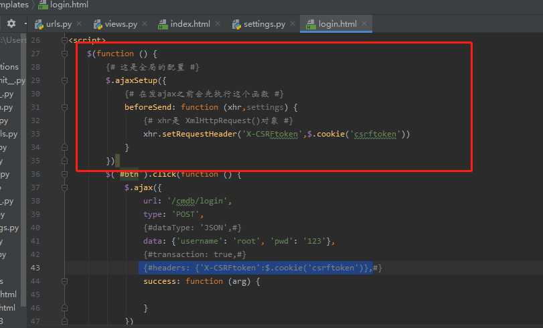Collapse the script tag fold at line 26
This screenshot has height=328, width=543.
(64, 40)
